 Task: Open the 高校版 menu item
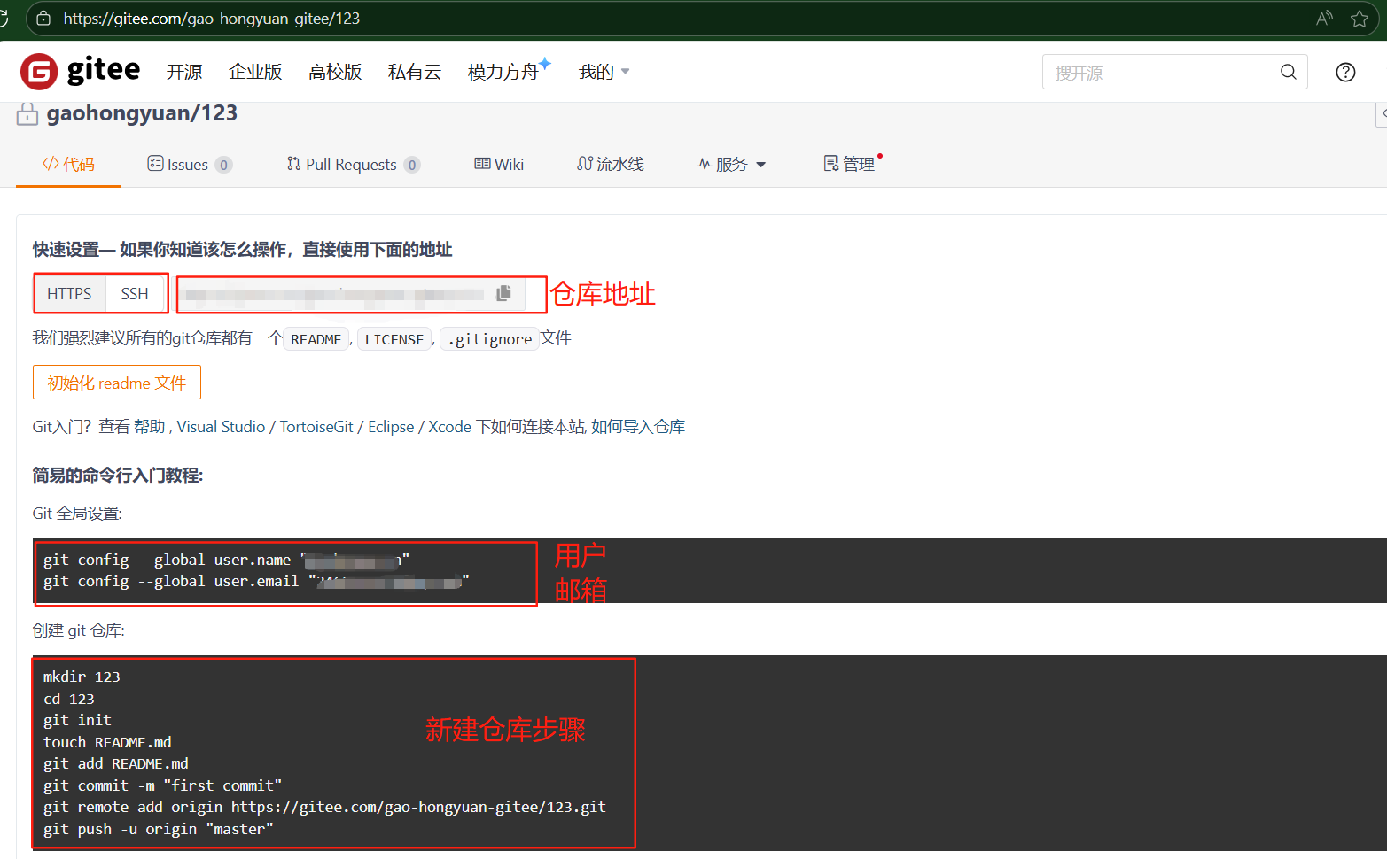point(335,72)
